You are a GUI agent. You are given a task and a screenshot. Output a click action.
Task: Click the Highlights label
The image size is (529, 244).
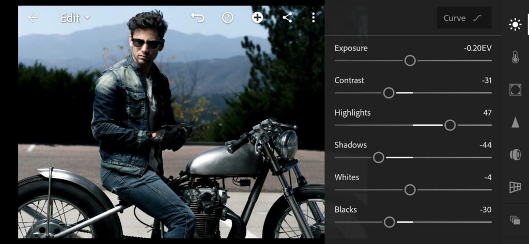tap(352, 113)
